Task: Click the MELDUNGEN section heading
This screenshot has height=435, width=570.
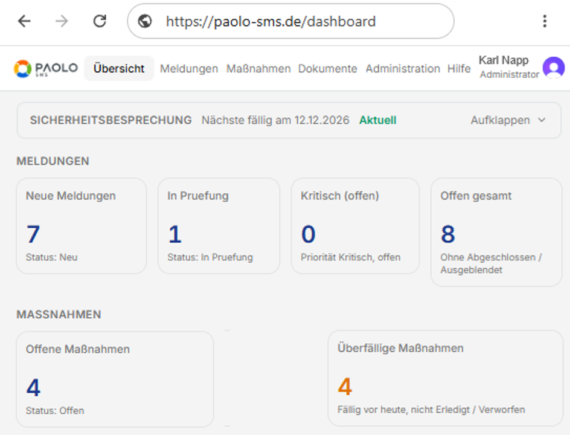Action: pyautogui.click(x=53, y=161)
